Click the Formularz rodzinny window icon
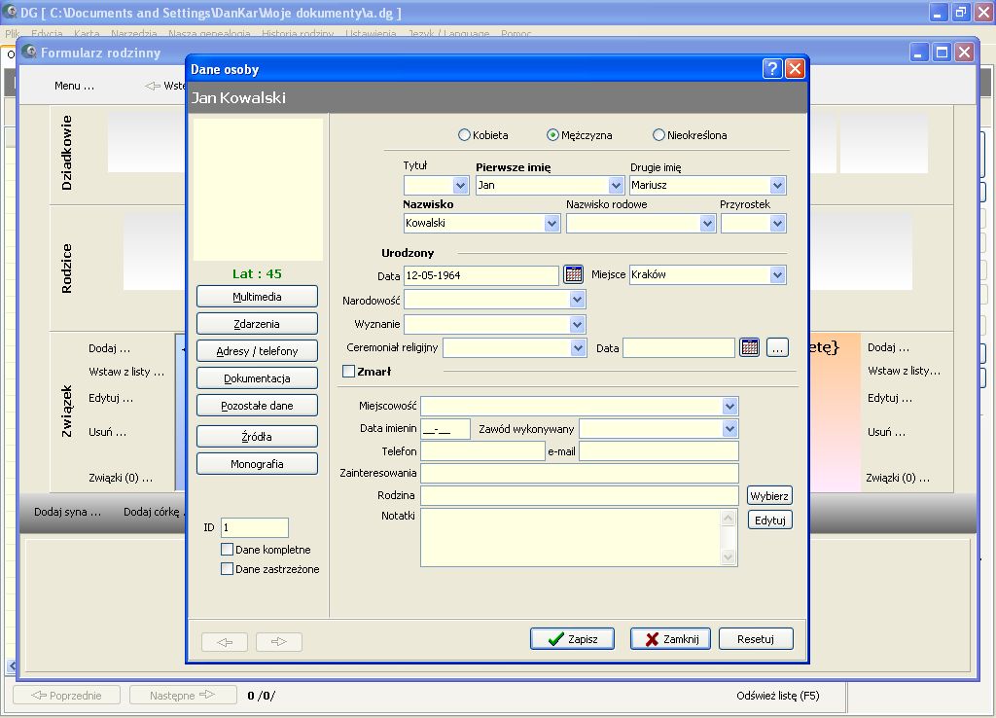 (29, 52)
